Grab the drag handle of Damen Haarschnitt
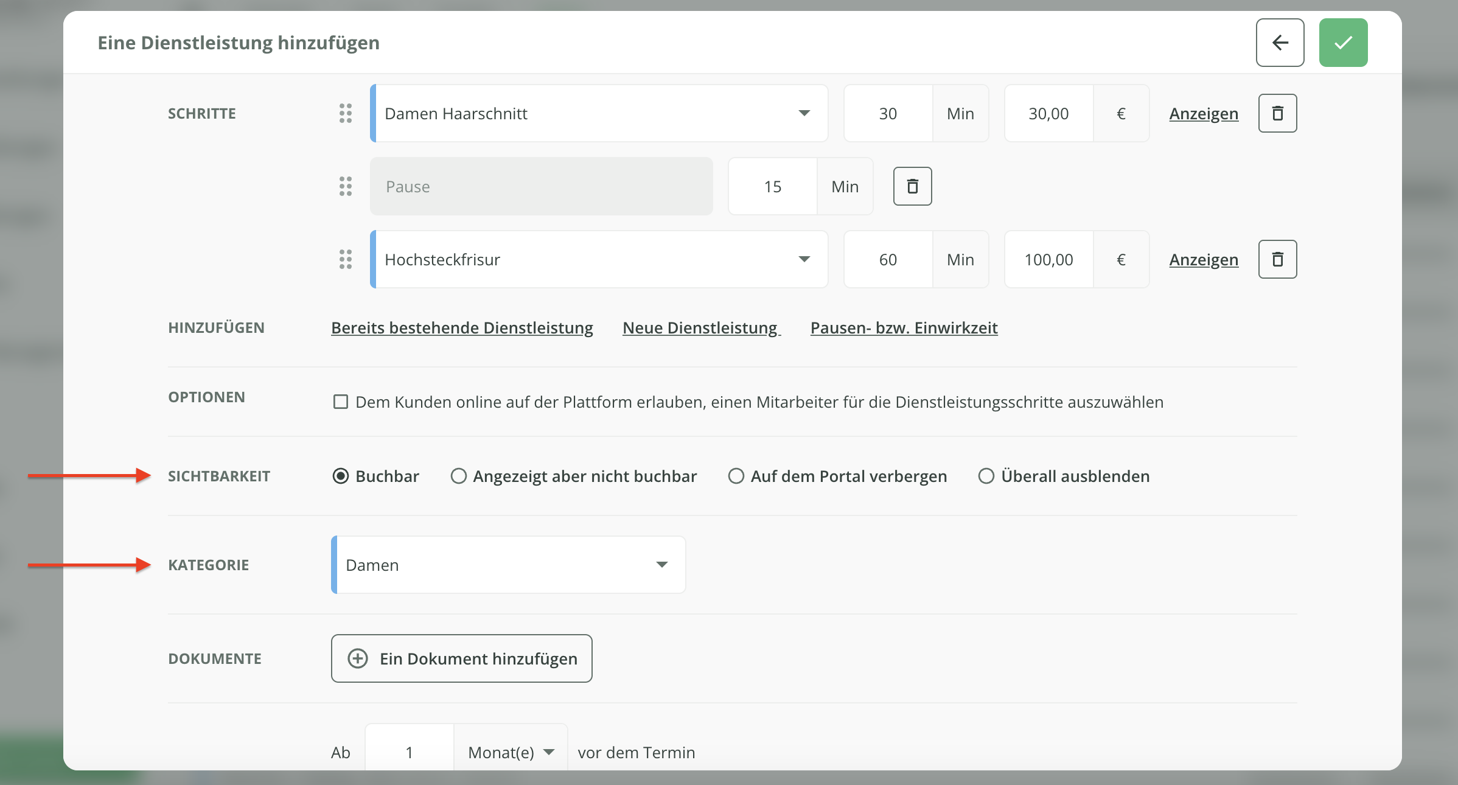This screenshot has width=1458, height=785. pos(346,113)
